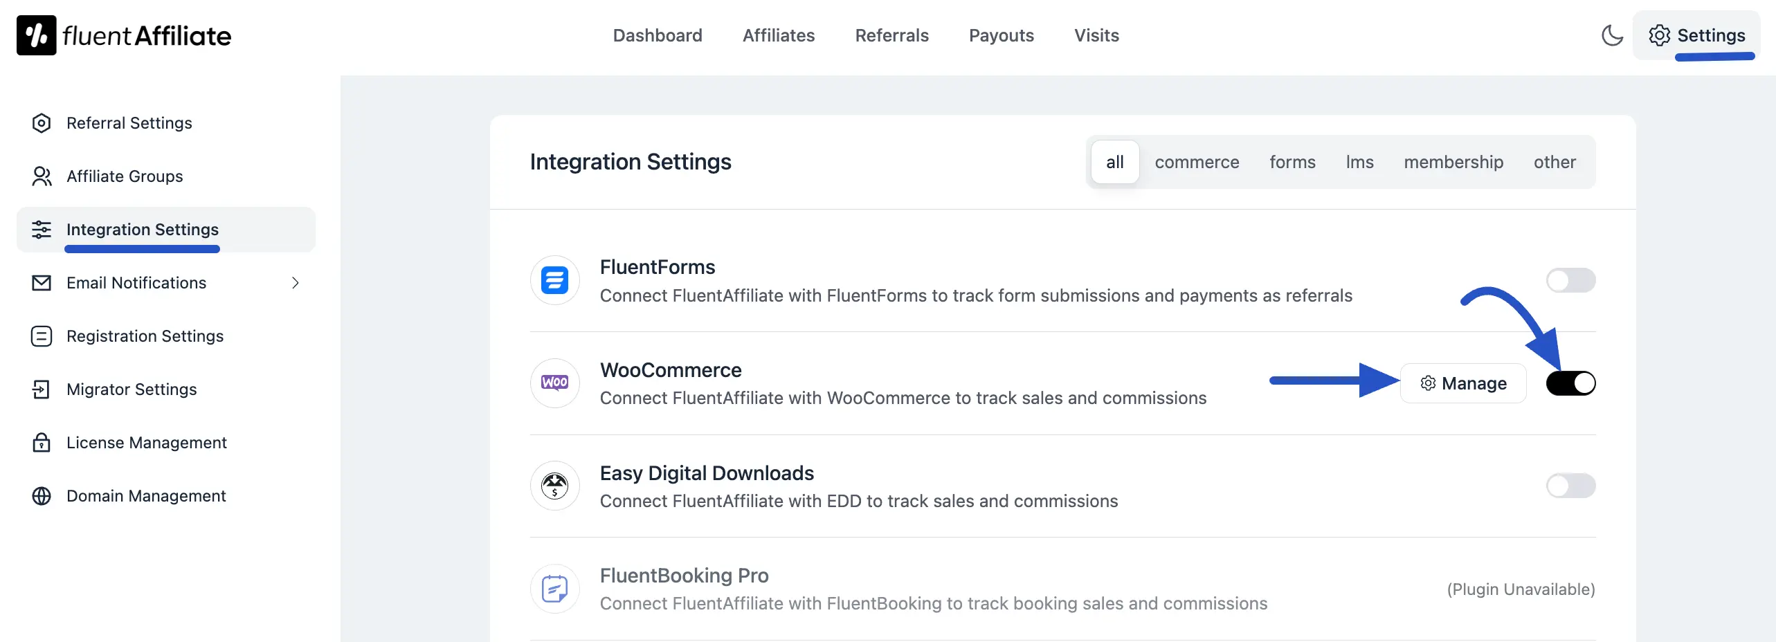Click the License Management padlock icon
The width and height of the screenshot is (1776, 642).
point(42,442)
